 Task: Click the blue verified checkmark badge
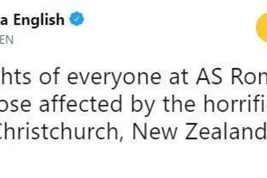point(77,19)
